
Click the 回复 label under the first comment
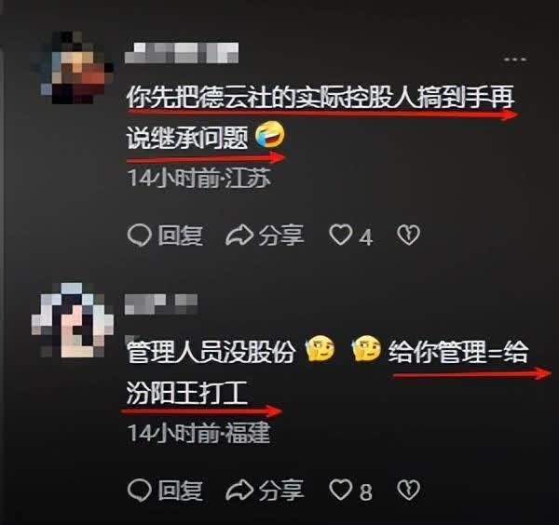[181, 236]
